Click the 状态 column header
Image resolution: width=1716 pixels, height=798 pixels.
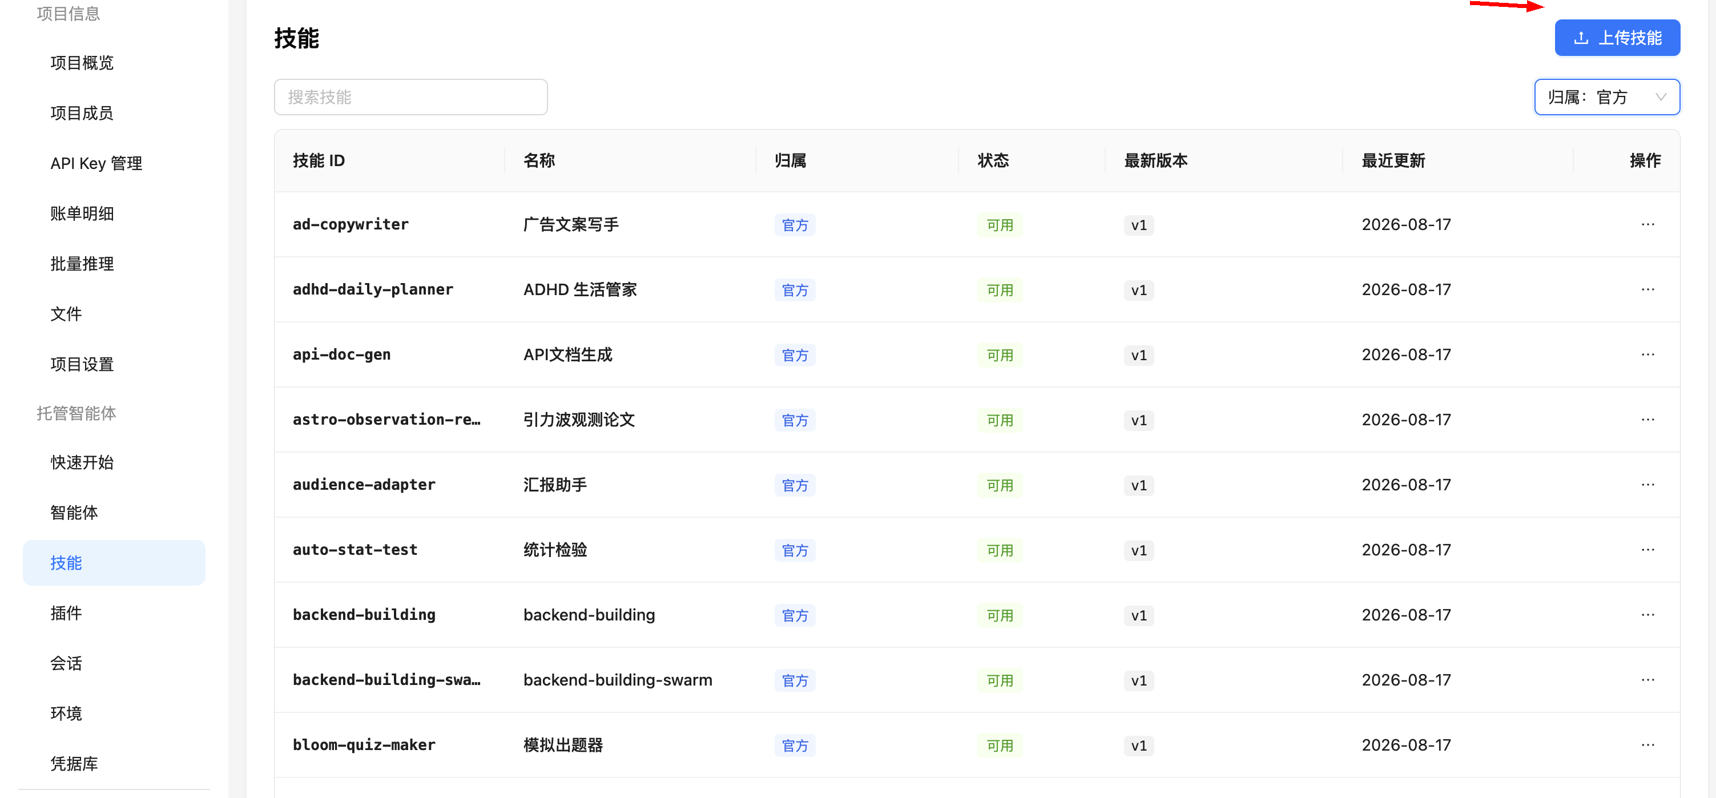(x=993, y=160)
